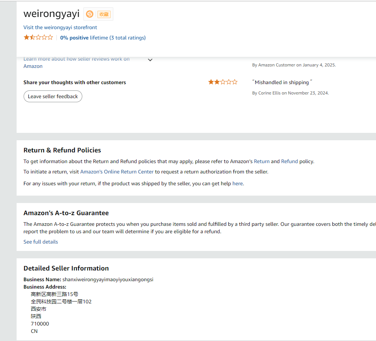Click the 收藏 favorite button

pos(104,14)
